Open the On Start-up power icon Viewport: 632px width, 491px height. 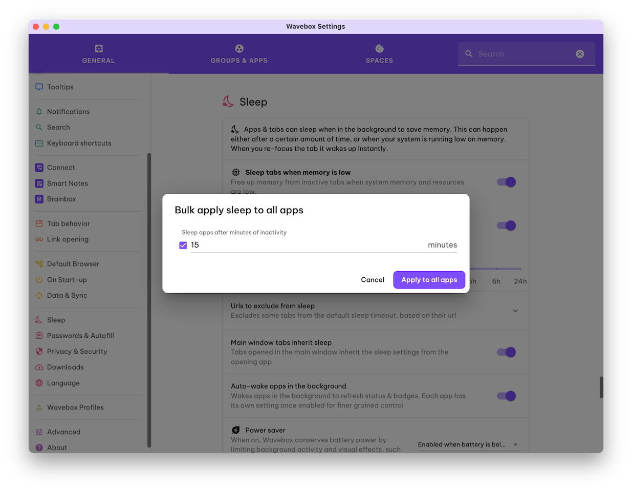(39, 280)
